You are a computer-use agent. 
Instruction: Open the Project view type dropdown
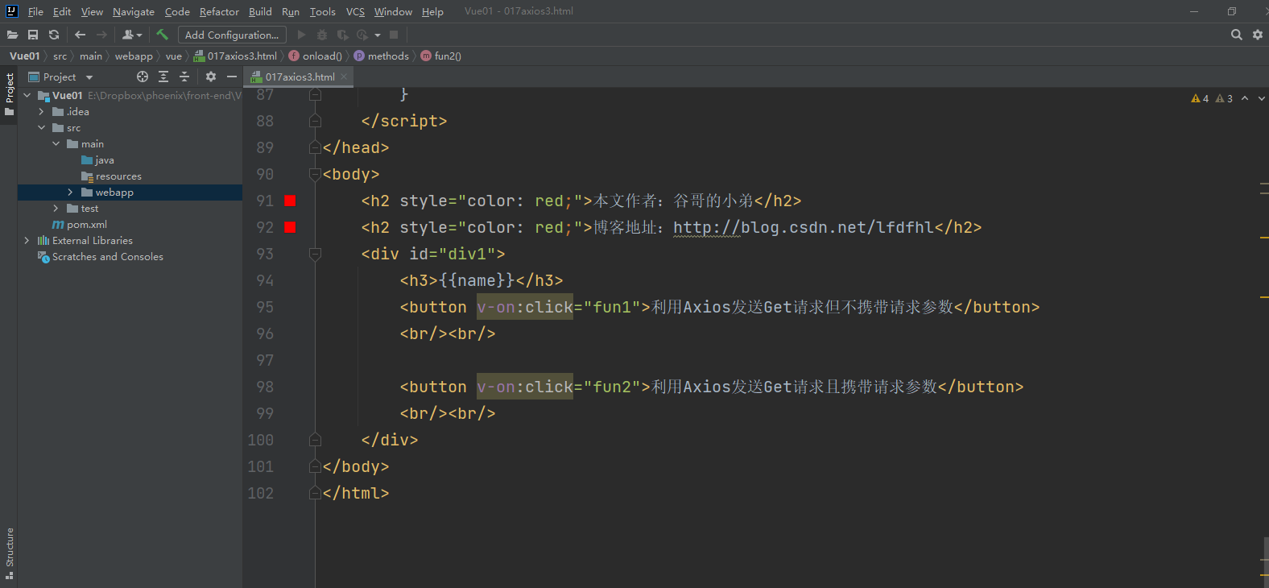[61, 77]
